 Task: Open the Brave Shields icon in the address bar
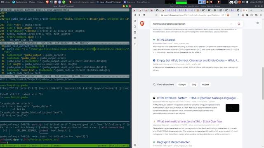tap(228, 15)
